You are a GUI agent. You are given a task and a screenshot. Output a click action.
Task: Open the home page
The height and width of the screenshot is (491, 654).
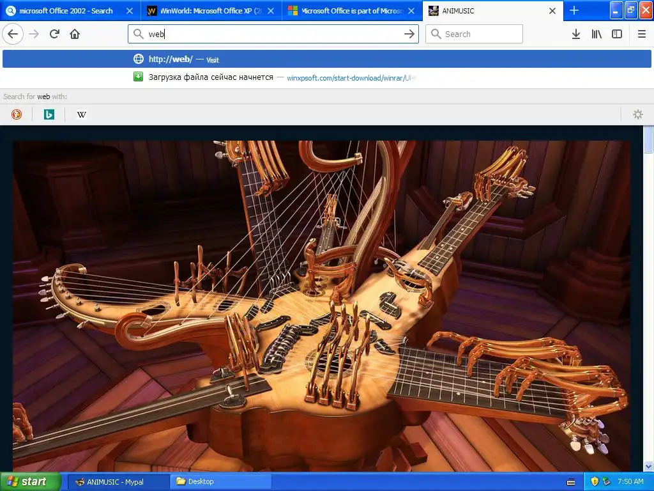coord(75,34)
